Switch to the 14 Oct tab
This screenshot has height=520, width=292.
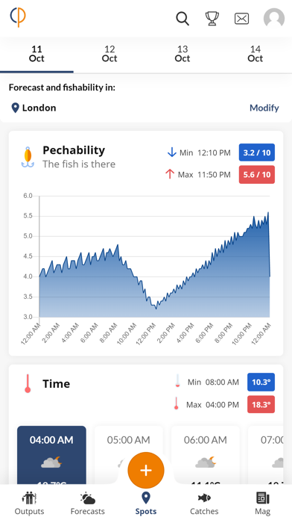(255, 54)
